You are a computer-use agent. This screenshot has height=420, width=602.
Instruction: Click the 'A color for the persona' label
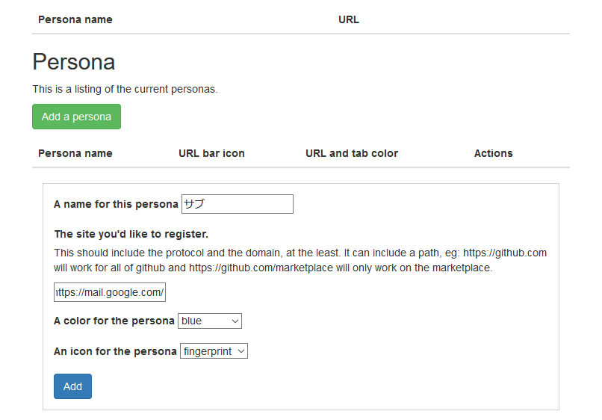coord(114,321)
